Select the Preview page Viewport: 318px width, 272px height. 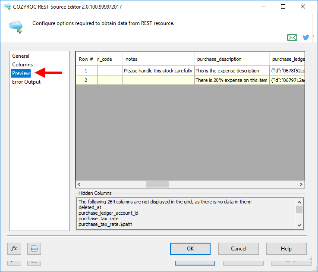(21, 73)
